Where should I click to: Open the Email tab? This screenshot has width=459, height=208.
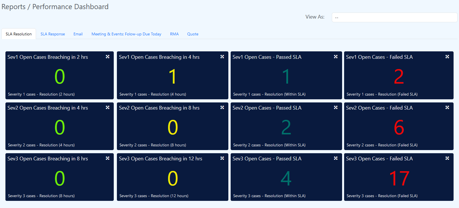(78, 34)
